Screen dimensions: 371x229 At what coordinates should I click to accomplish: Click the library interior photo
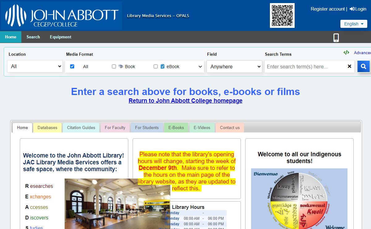117,204
